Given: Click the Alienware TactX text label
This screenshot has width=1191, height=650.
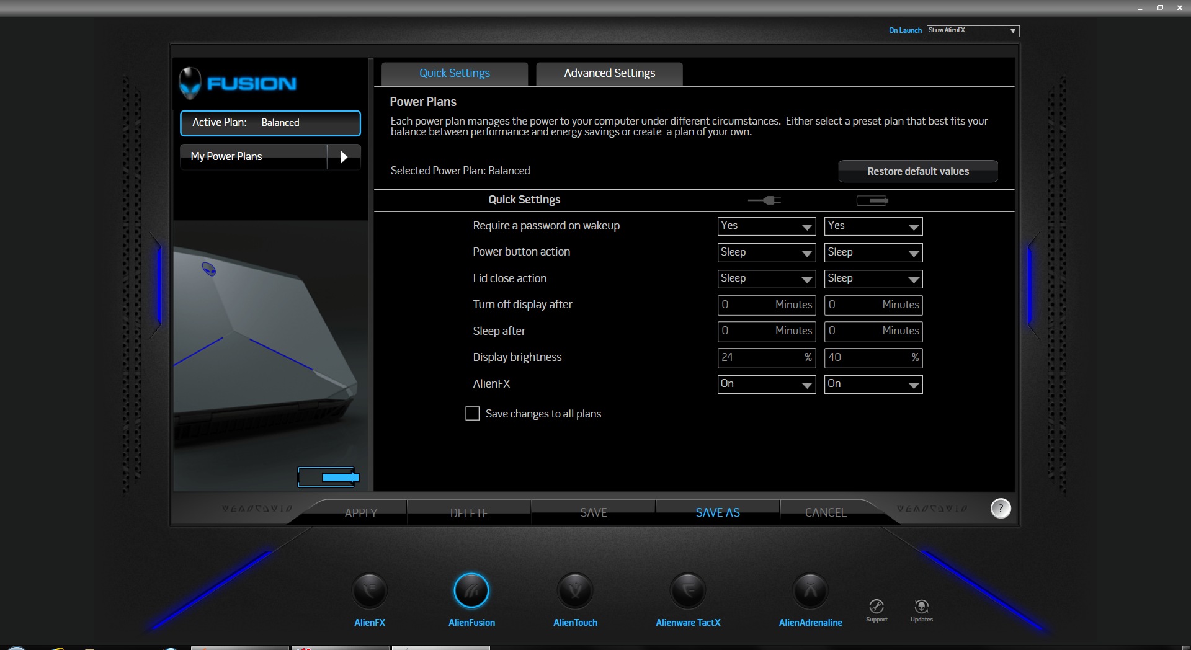Looking at the screenshot, I should coord(688,622).
